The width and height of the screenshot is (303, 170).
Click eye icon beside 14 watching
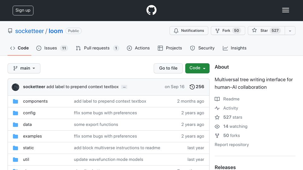217,127
